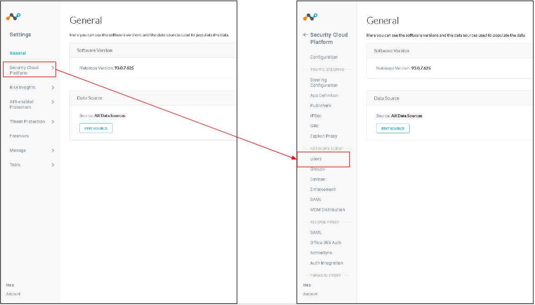Click the Netskope logo in the right panel
Viewport: 535px width, 305px height.
[310, 16]
